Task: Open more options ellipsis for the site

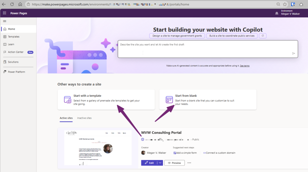Action: 189,163
